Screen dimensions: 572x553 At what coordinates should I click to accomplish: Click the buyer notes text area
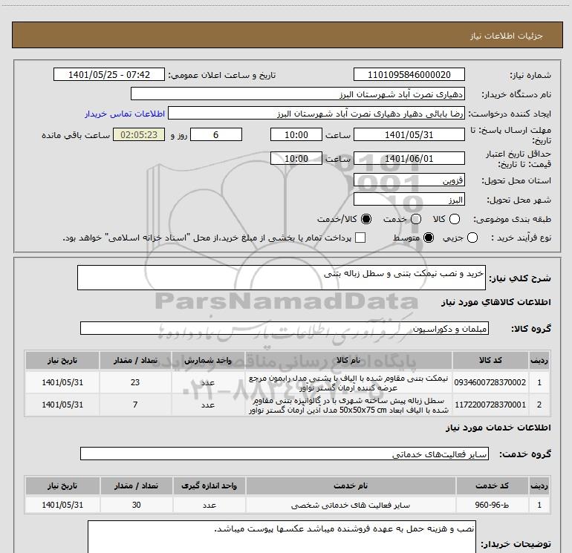coord(282,537)
